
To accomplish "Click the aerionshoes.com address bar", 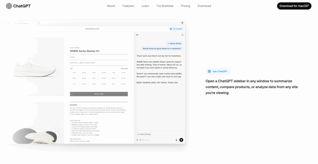I will click(x=92, y=29).
